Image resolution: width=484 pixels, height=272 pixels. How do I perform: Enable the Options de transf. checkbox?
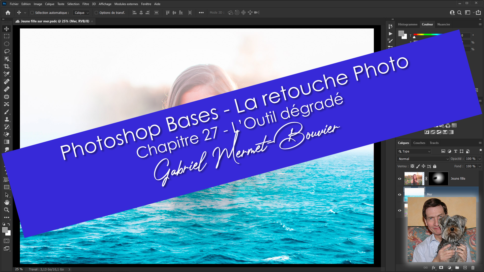tap(96, 13)
